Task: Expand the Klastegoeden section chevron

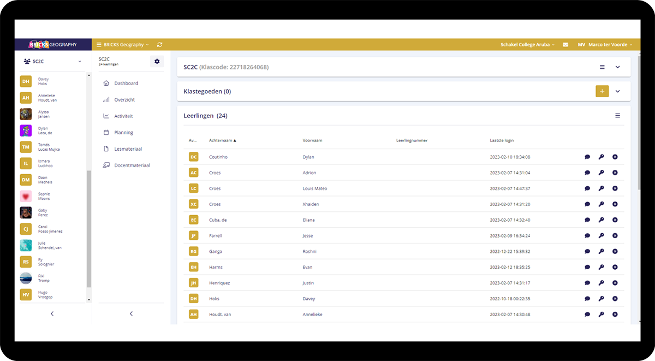Action: pos(617,91)
